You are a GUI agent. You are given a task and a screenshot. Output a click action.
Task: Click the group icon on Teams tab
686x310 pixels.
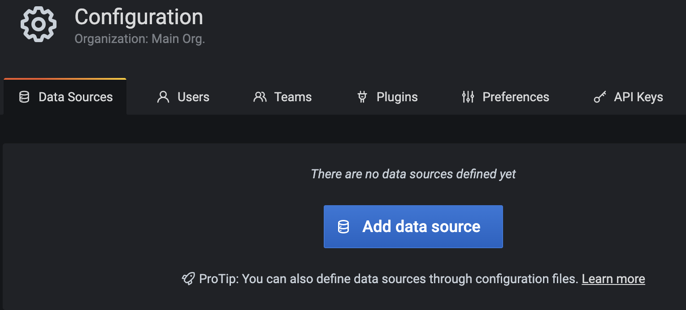260,97
